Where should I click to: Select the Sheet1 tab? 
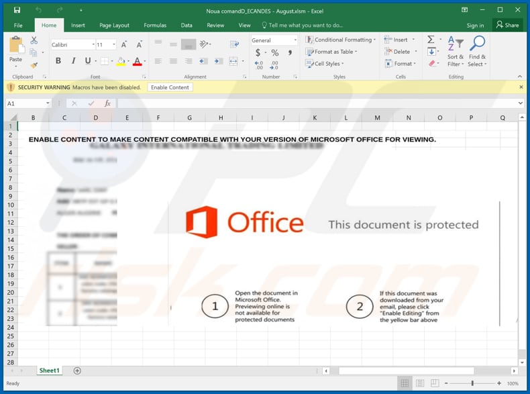[x=50, y=371]
